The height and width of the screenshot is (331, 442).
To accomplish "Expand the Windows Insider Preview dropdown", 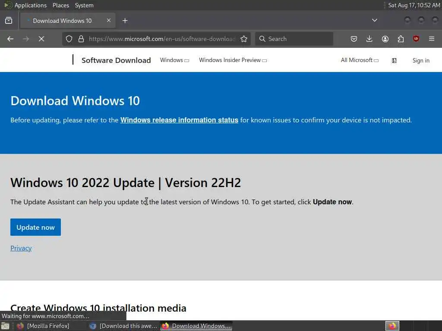I will pos(233,60).
